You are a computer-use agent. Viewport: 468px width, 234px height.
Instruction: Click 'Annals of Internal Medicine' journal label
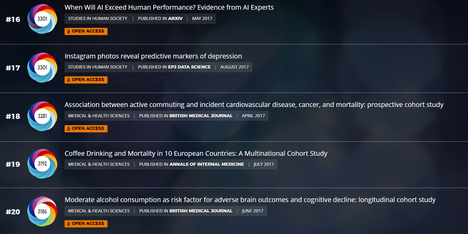point(192,164)
